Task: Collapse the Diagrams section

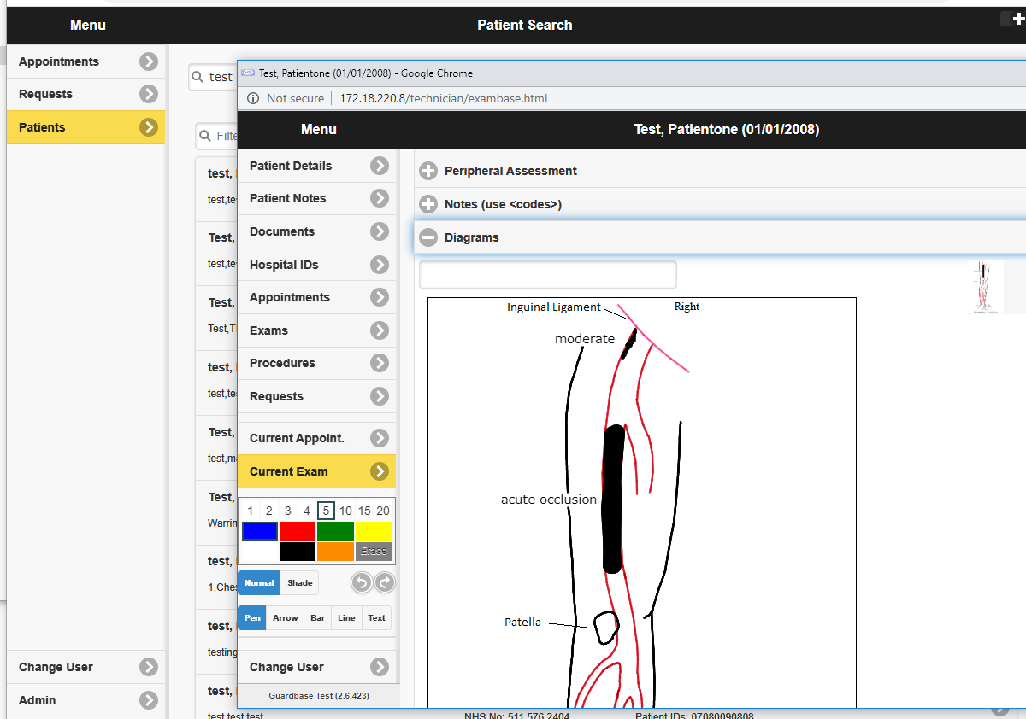Action: click(428, 238)
